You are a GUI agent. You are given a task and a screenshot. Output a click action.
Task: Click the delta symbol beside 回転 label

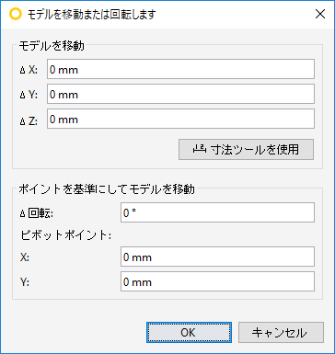[22, 213]
